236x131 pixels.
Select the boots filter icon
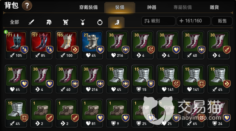tap(116, 22)
